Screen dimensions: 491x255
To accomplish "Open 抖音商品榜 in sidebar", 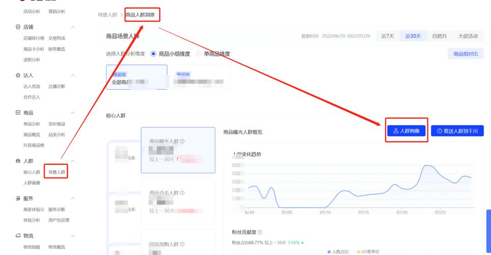I will 34,145.
